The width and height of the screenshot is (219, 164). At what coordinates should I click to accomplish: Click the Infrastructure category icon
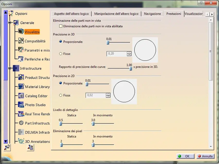[x=16, y=68]
